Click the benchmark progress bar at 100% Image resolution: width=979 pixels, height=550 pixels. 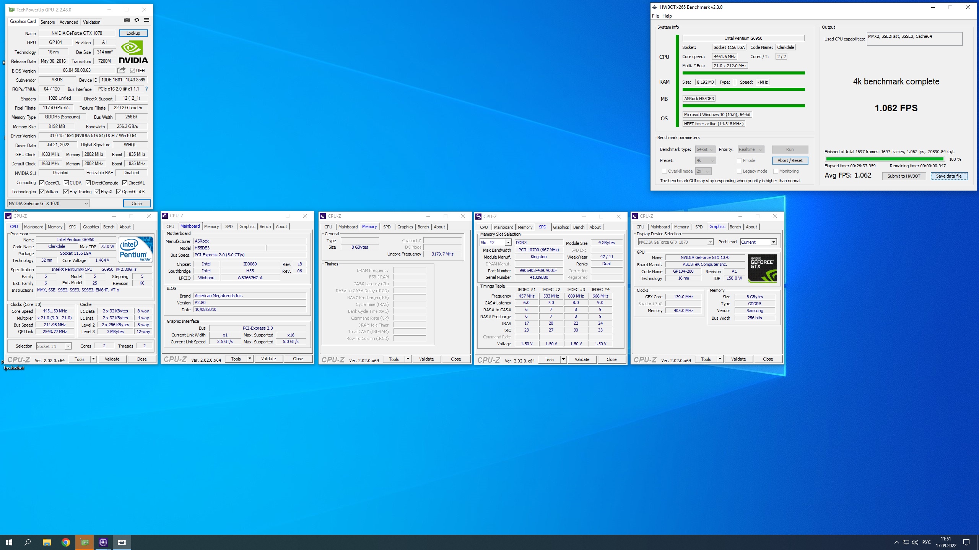click(884, 159)
